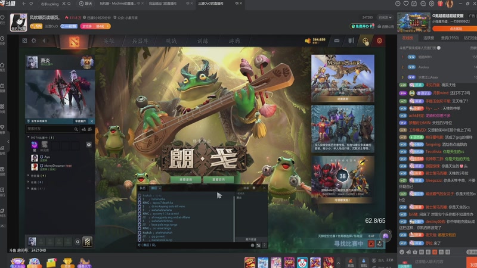Click the 免费开办卡 promo button
Screen dimensions: 477x268
click(362, 26)
